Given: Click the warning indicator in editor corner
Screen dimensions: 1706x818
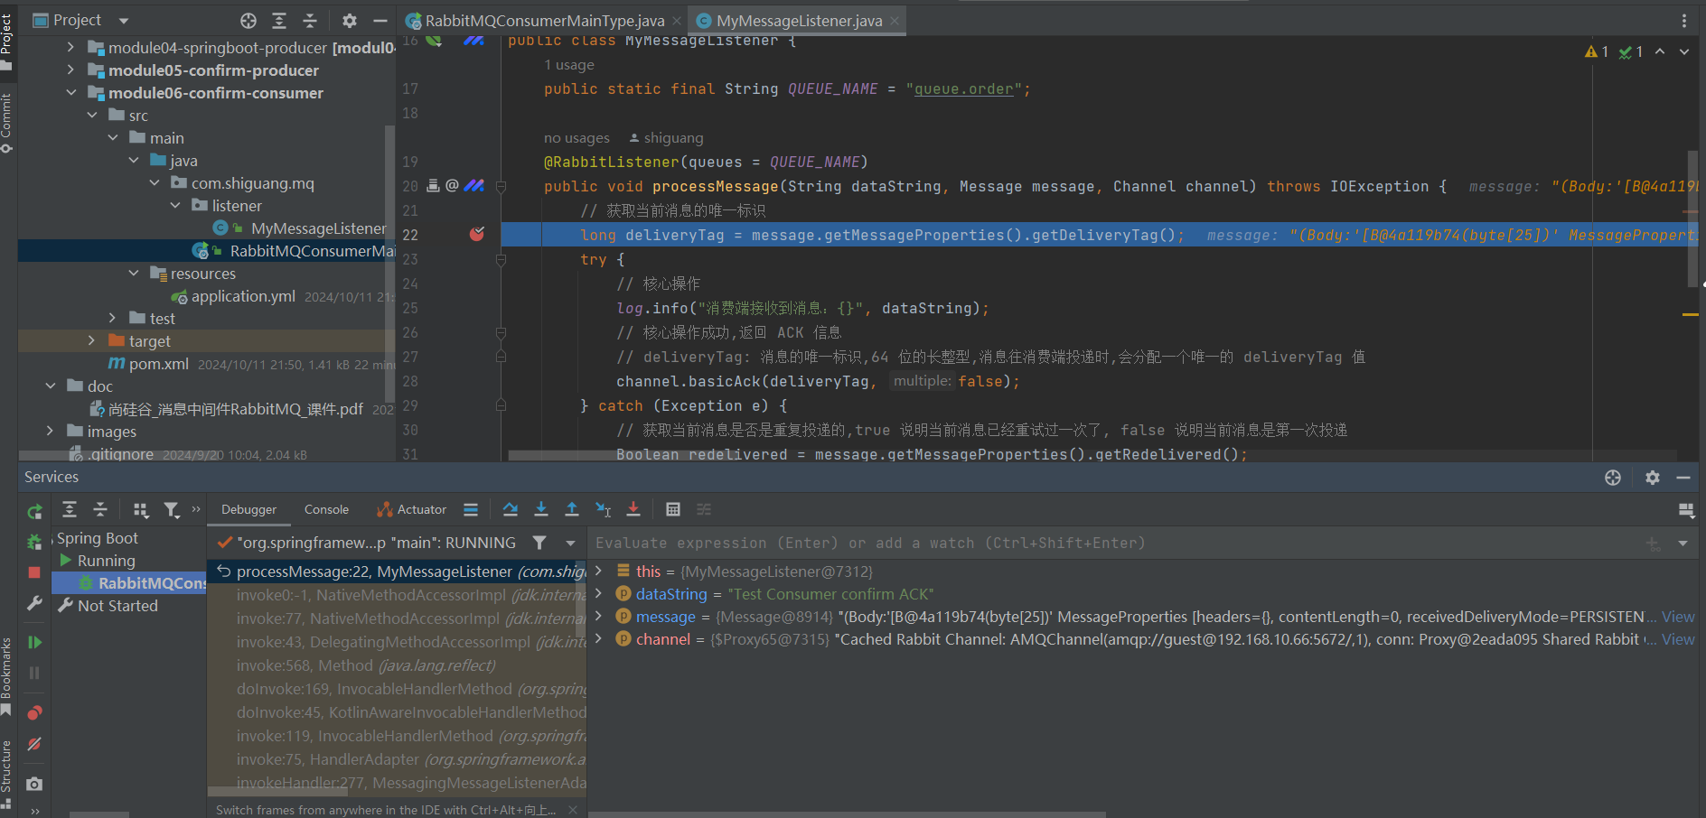Looking at the screenshot, I should coord(1597,51).
